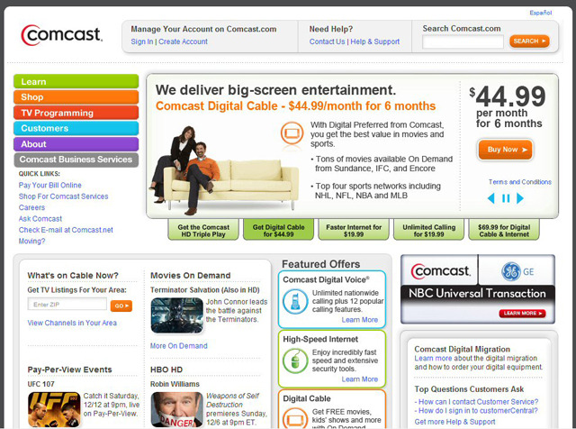Open the Ask Comcast link
Screen dimensions: 576x429
(x=40, y=218)
